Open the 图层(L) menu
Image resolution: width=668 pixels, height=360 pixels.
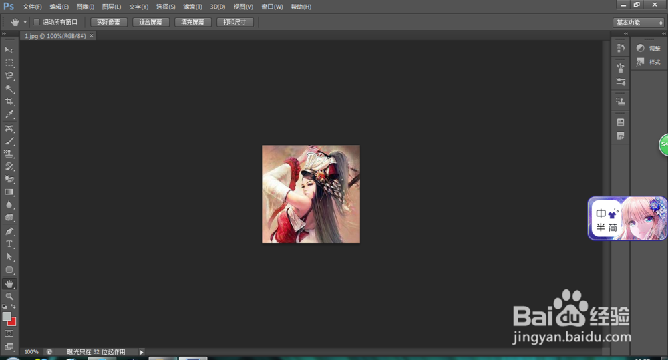point(112,7)
